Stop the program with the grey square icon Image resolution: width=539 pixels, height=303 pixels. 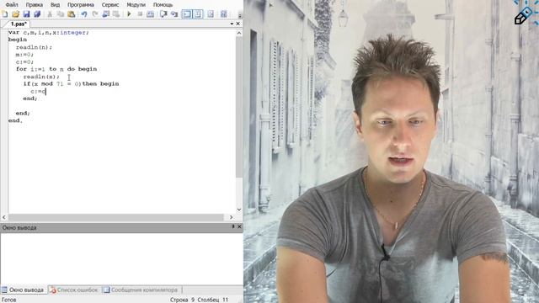(x=140, y=14)
